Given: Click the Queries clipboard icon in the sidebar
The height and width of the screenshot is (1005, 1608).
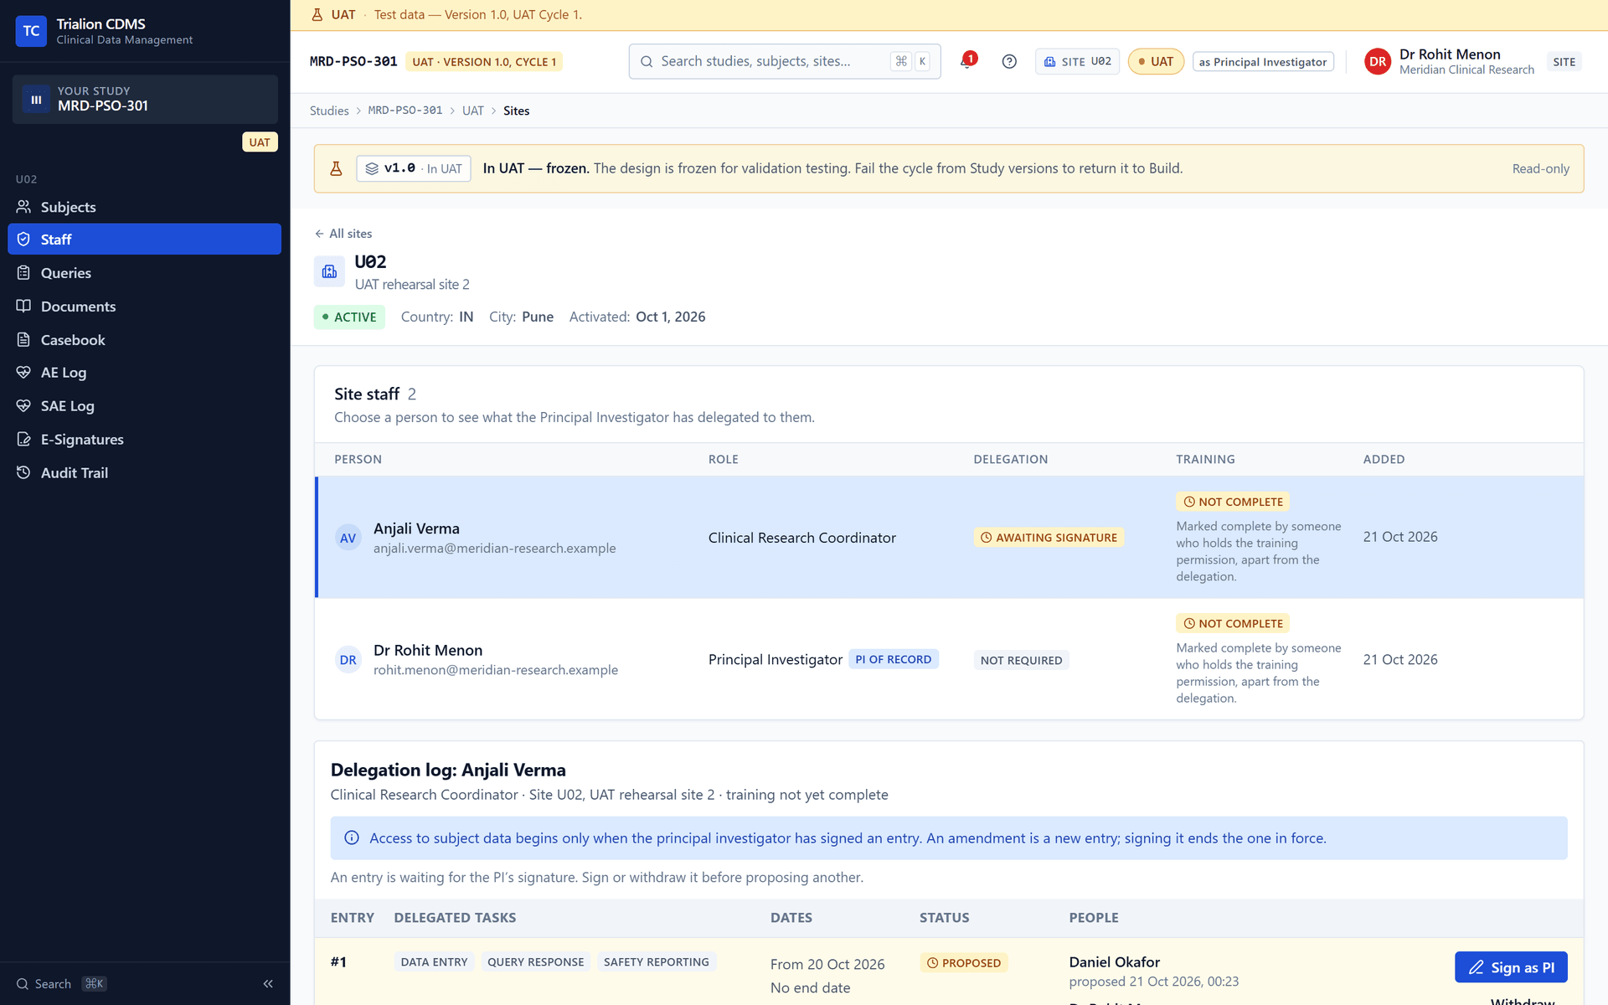Looking at the screenshot, I should pyautogui.click(x=23, y=273).
